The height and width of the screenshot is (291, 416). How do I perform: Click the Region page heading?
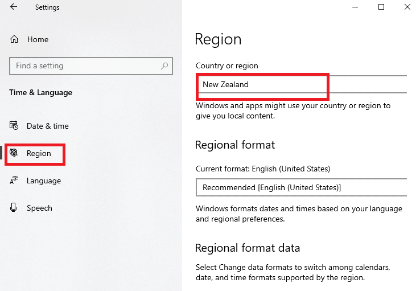pyautogui.click(x=218, y=39)
